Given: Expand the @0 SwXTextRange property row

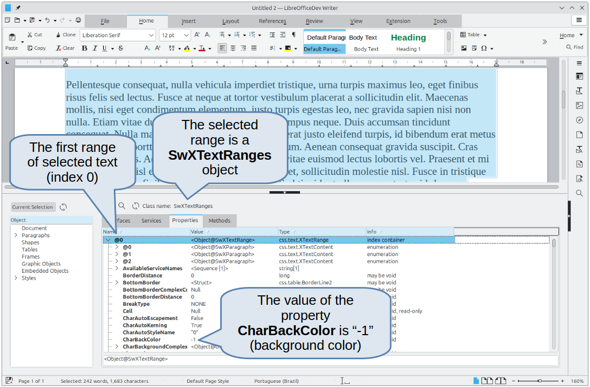Looking at the screenshot, I should pos(109,241).
